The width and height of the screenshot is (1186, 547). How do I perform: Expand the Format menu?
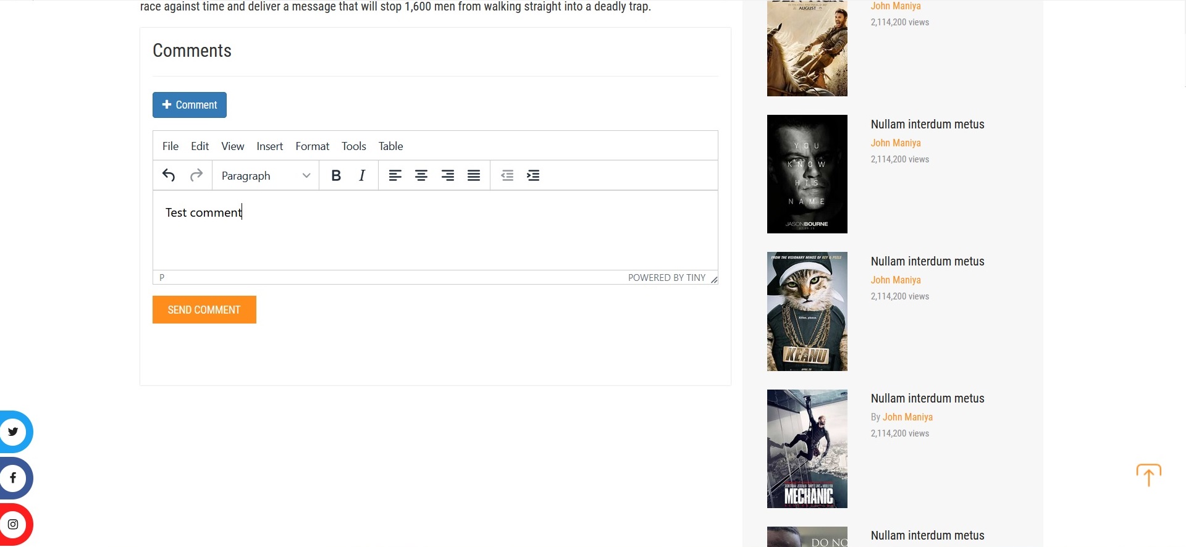pyautogui.click(x=312, y=146)
